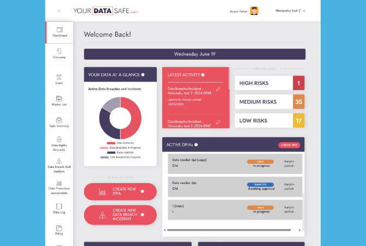Open the Policy folder icon
This screenshot has width=366, height=246.
pos(59,228)
